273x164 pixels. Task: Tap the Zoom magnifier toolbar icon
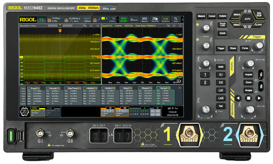176,20
